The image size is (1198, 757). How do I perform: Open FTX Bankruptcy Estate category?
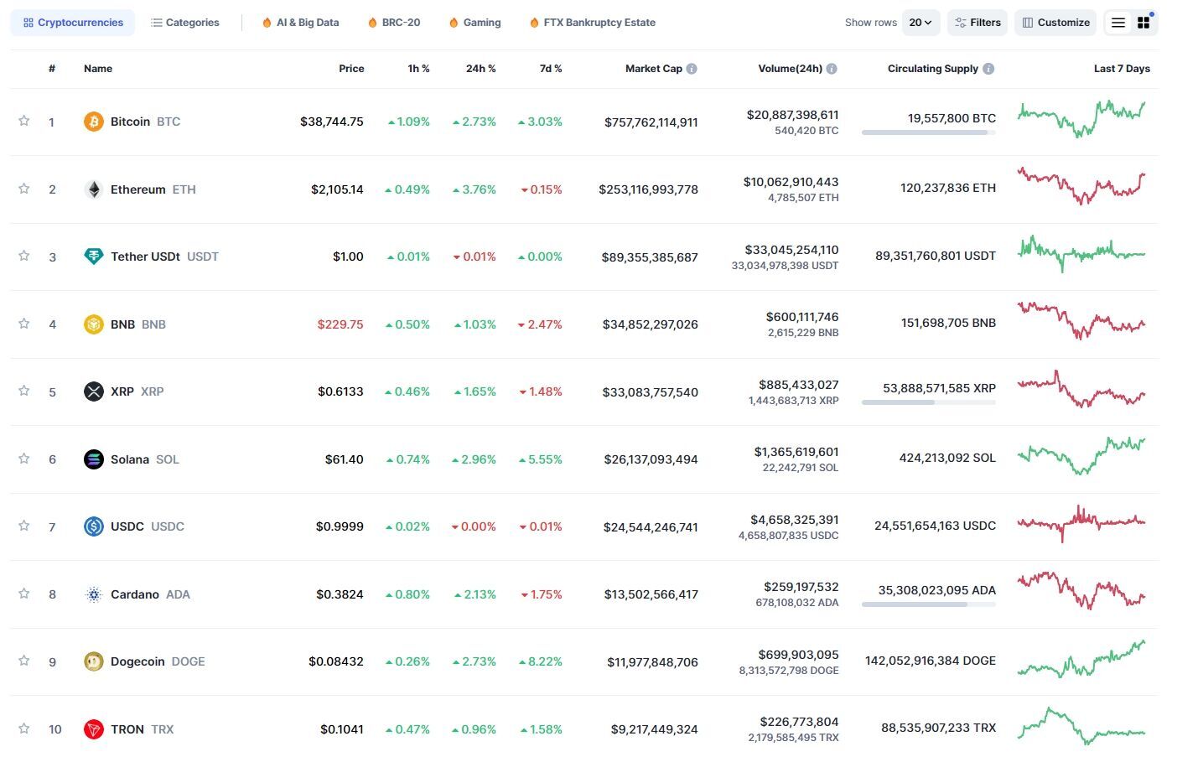592,23
